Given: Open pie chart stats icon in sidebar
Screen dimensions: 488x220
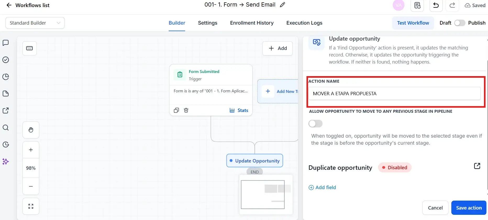Looking at the screenshot, I should pyautogui.click(x=5, y=77).
